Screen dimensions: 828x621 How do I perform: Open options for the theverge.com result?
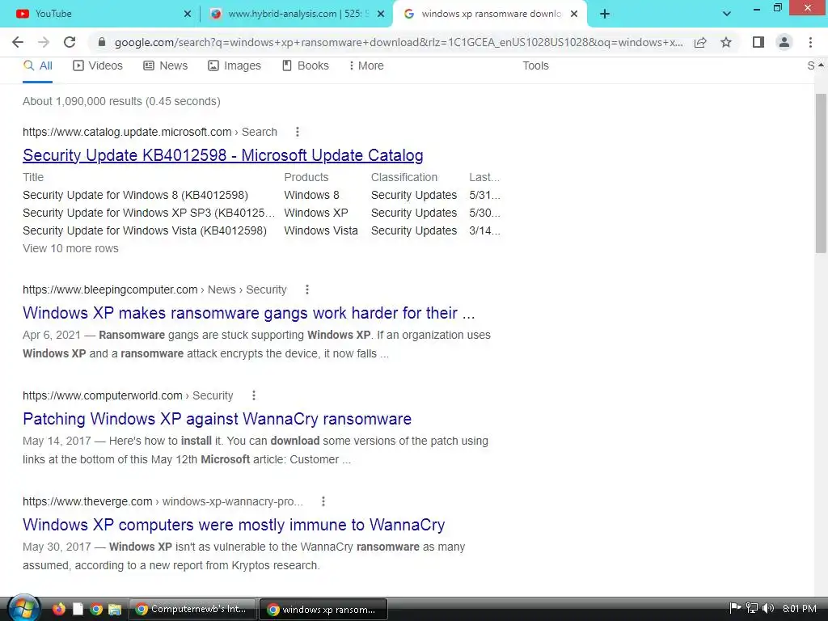[x=323, y=501]
